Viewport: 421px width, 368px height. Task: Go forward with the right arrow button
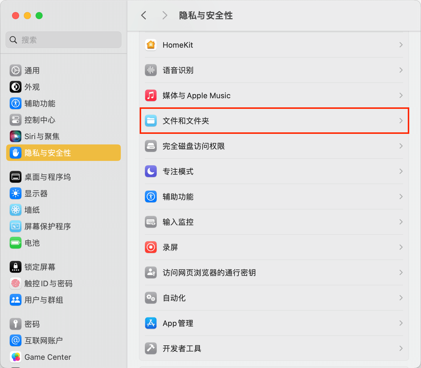tap(165, 15)
